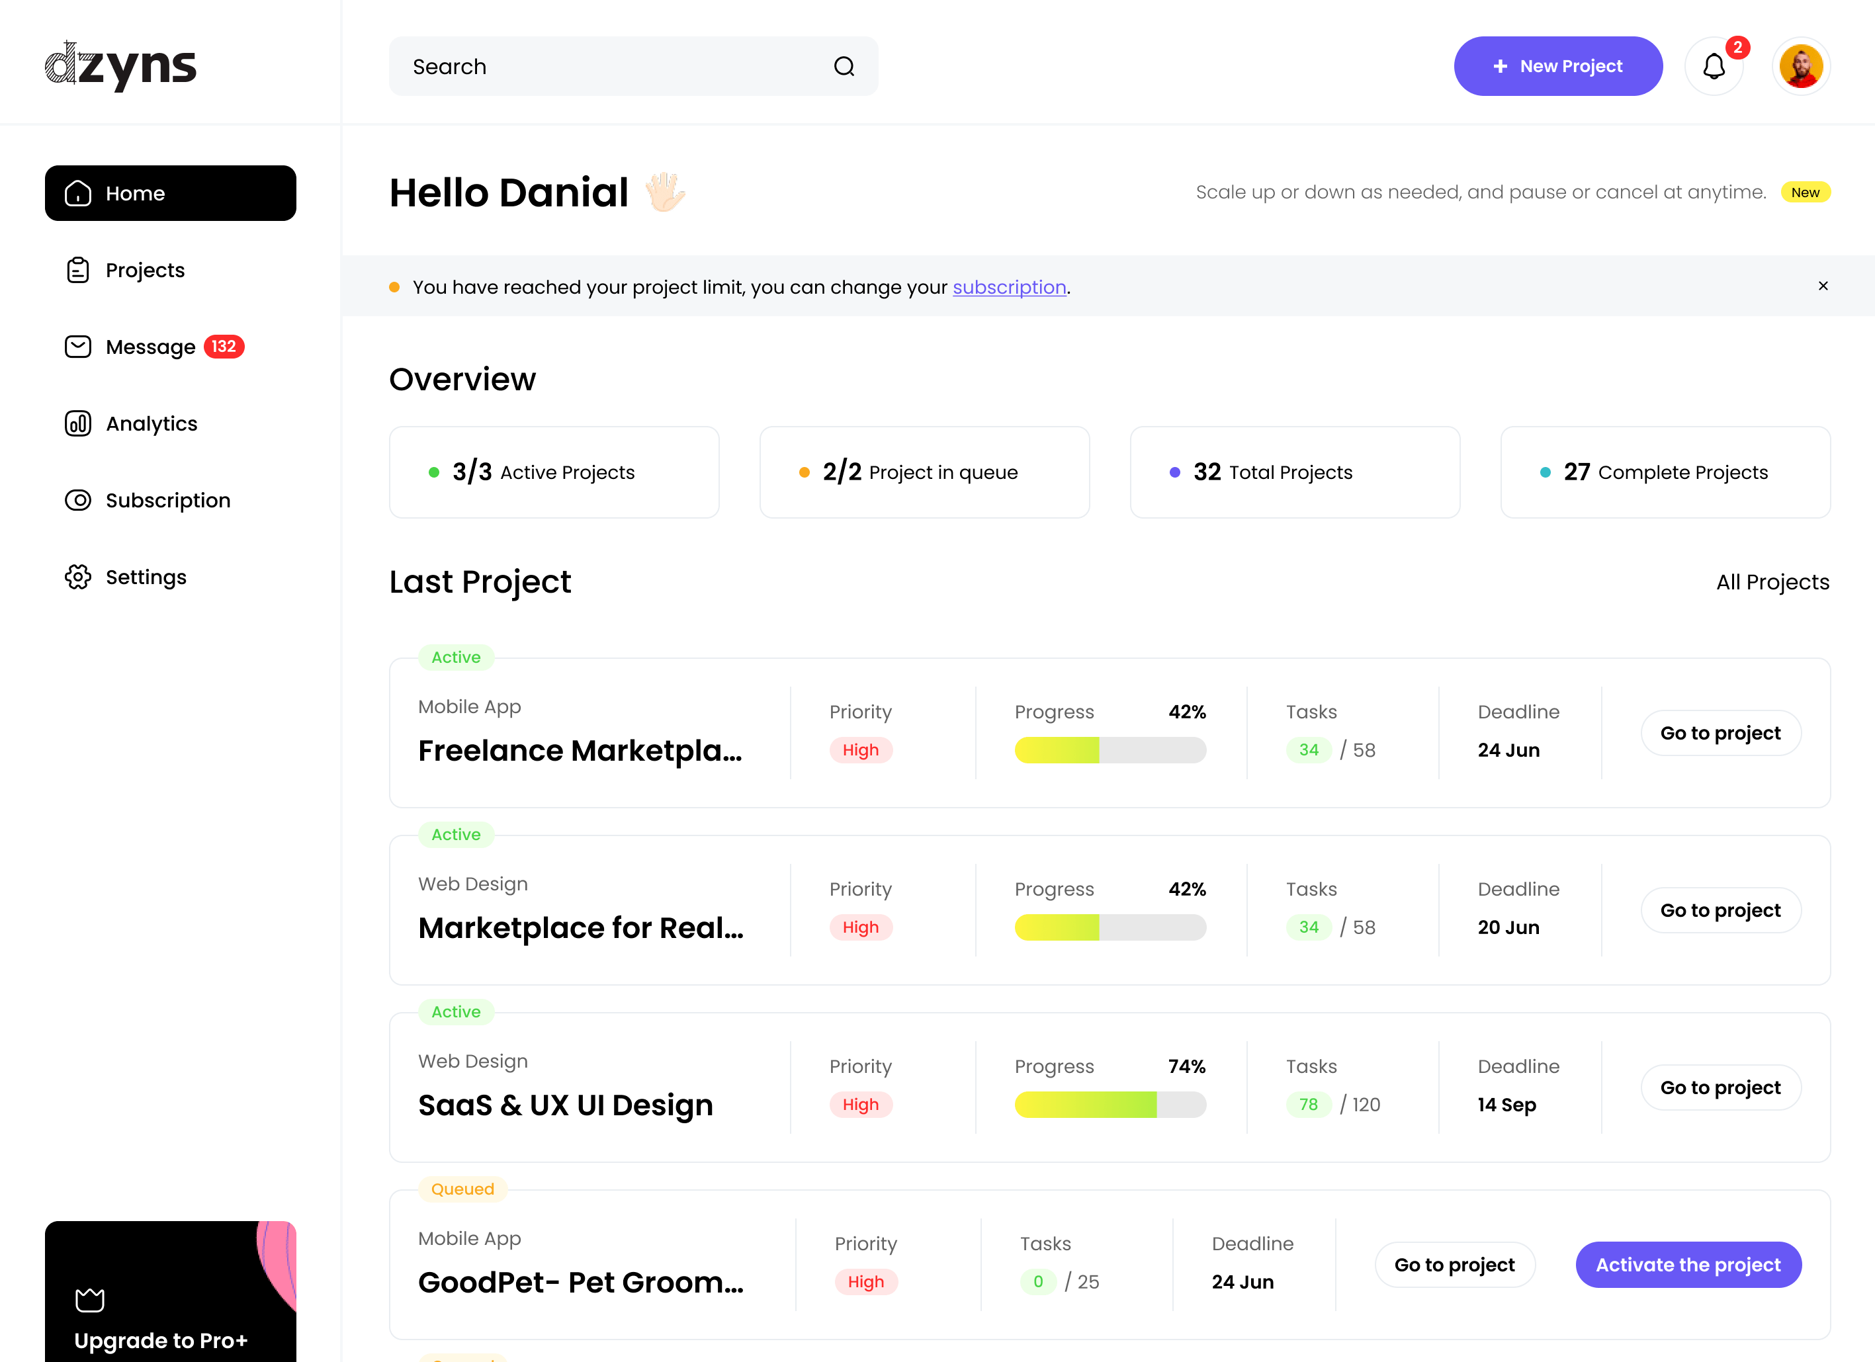
Task: Dismiss the project limit banner
Action: (x=1823, y=286)
